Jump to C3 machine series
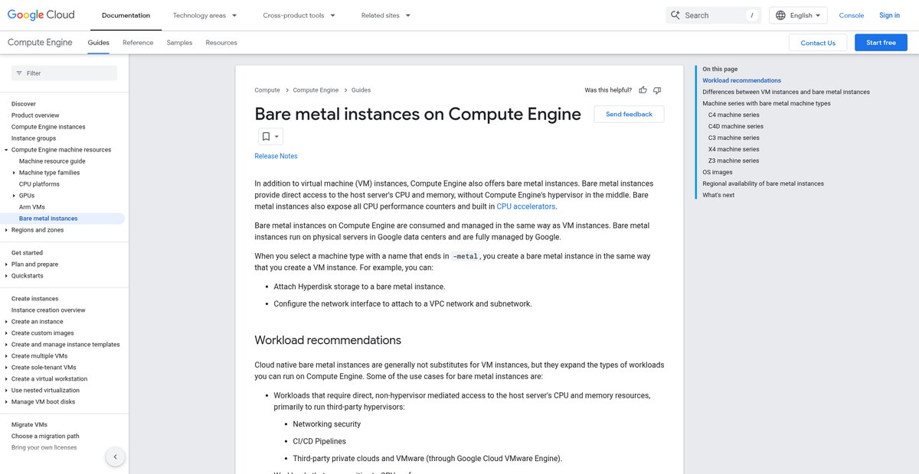 tap(734, 138)
